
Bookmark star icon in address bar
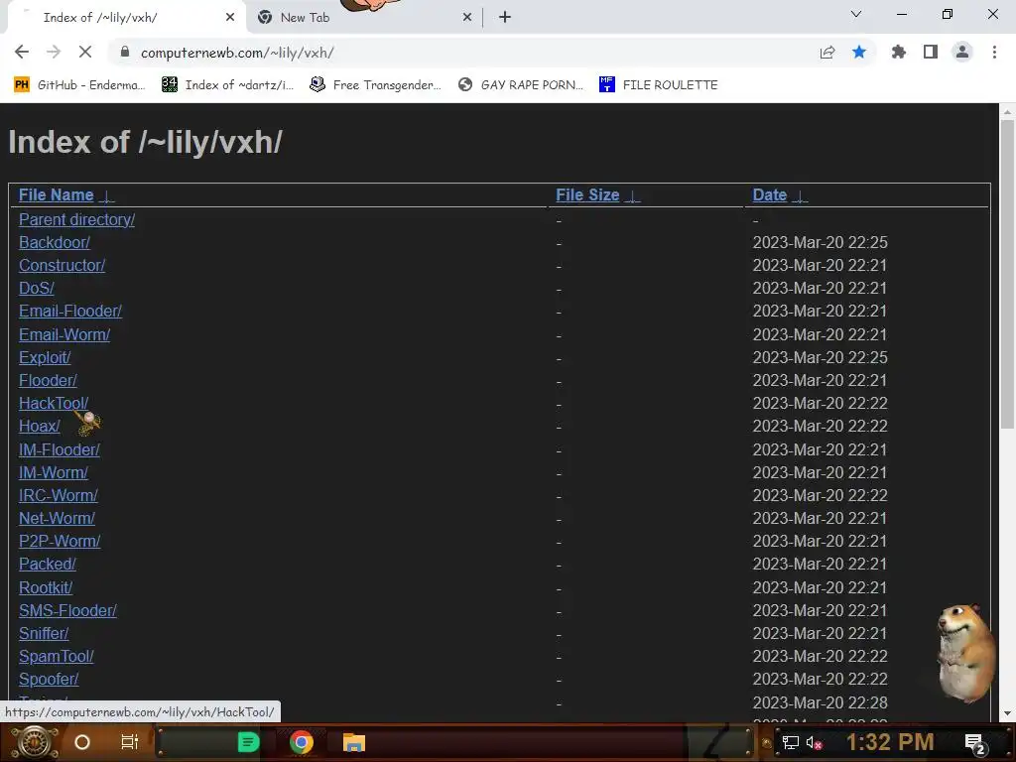click(859, 52)
